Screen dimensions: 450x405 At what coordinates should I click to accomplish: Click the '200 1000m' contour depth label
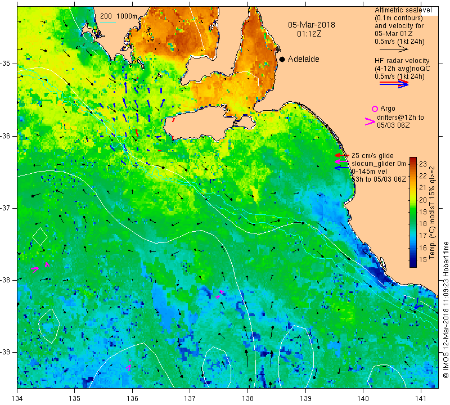point(119,16)
